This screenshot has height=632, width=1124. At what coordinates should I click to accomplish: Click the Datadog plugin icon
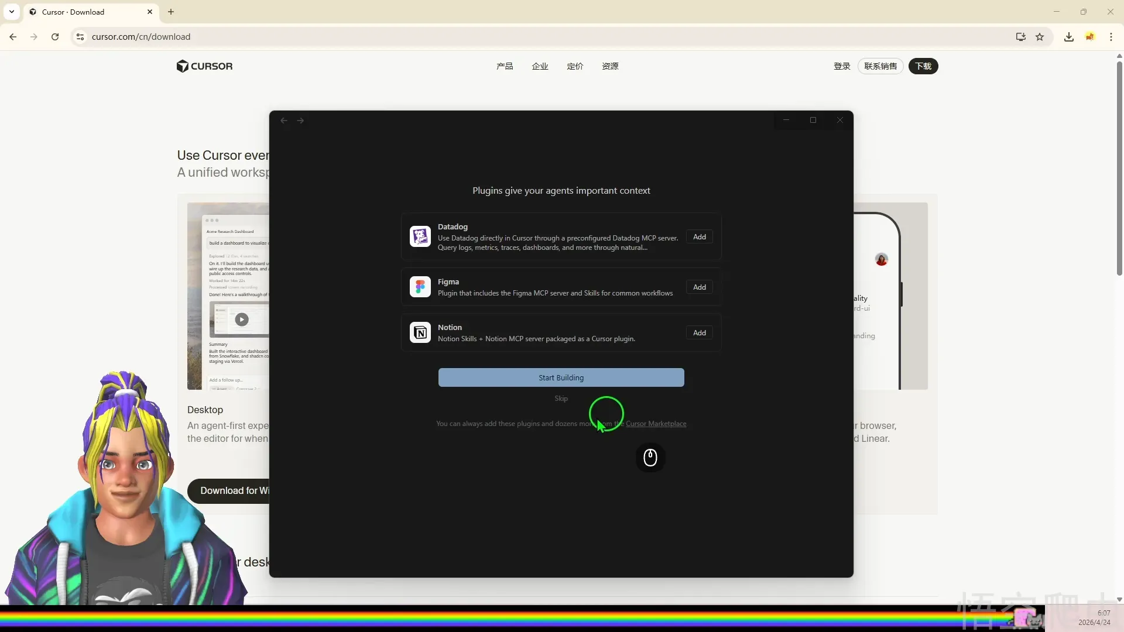click(x=420, y=236)
